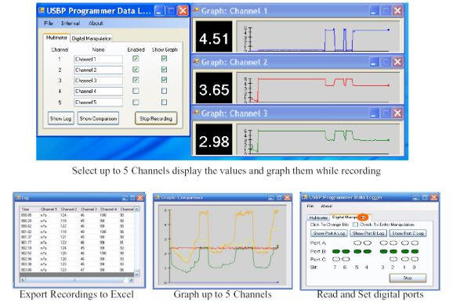Toggle Port B bit 0 indicator
Screen dimensions: 453x302
415,251
